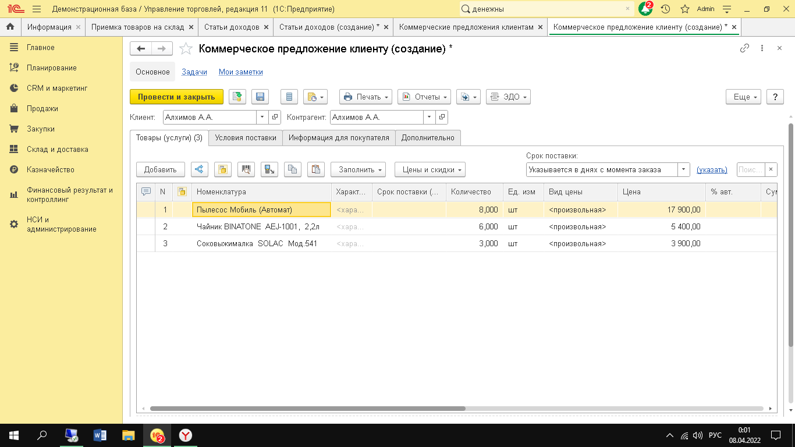
Task: Click the copy rows icon in the table toolbar
Action: (293, 170)
